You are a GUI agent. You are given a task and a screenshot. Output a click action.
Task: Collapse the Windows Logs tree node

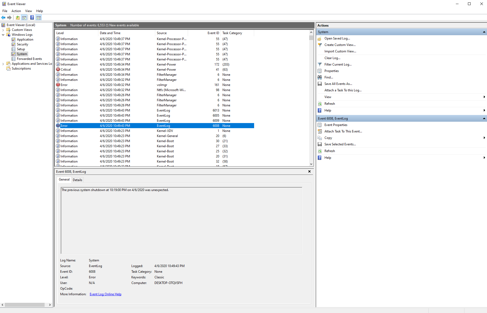(3, 35)
